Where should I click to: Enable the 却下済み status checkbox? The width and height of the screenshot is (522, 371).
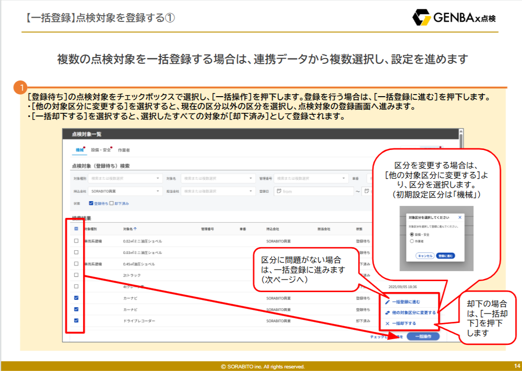[111, 203]
